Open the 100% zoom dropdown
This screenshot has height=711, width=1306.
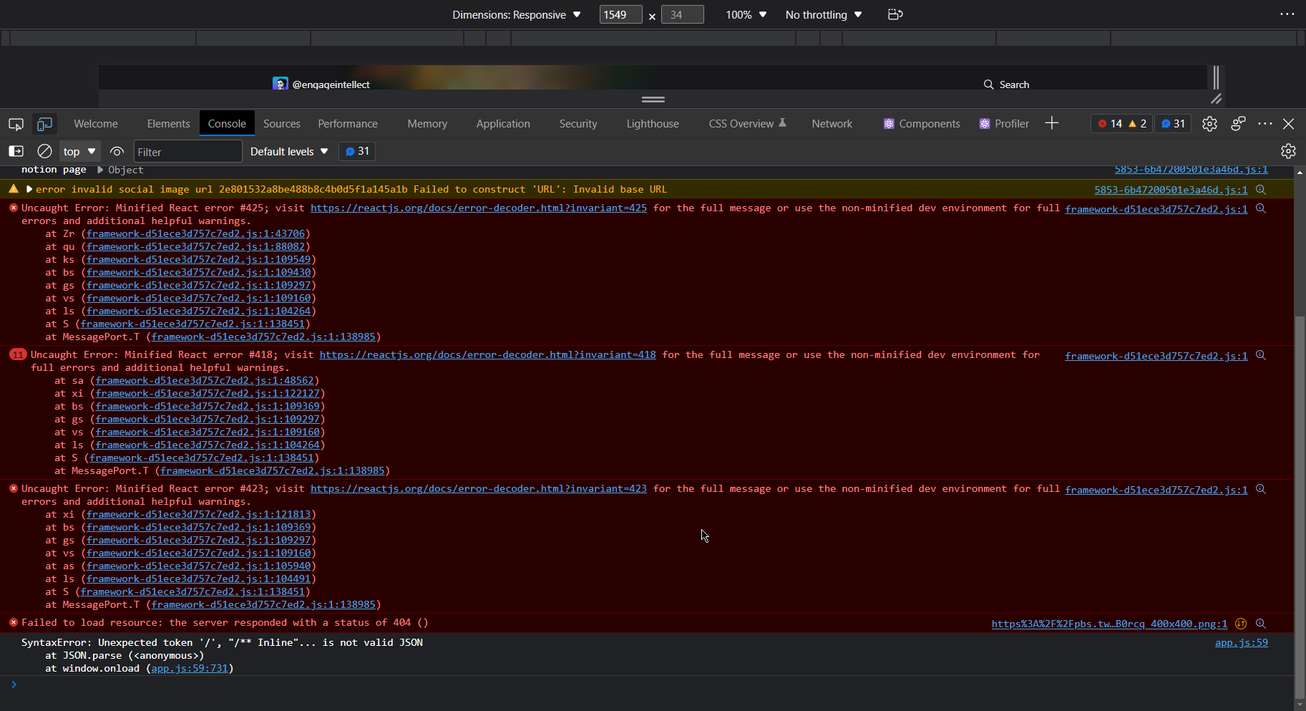[746, 14]
